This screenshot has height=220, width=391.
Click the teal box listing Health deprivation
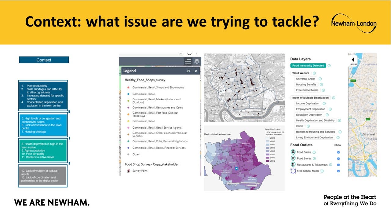(x=42, y=150)
